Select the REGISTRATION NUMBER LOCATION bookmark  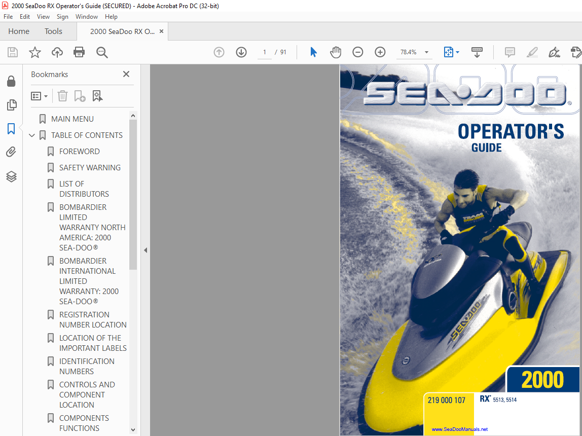[x=93, y=320]
